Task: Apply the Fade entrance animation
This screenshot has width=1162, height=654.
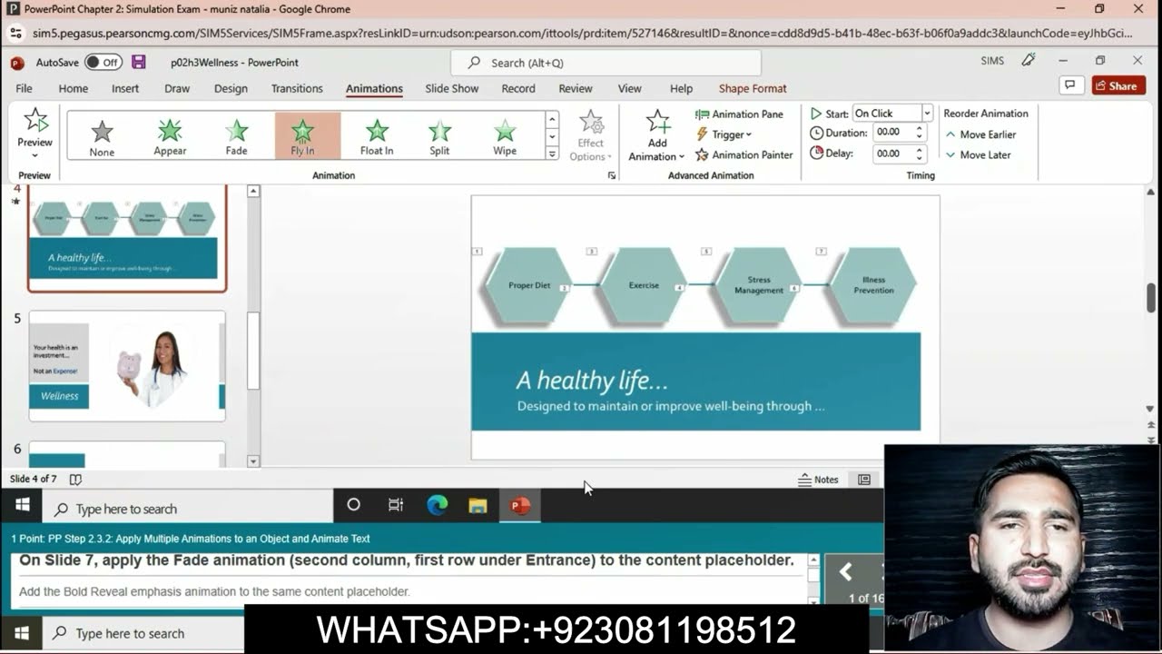Action: pos(236,137)
